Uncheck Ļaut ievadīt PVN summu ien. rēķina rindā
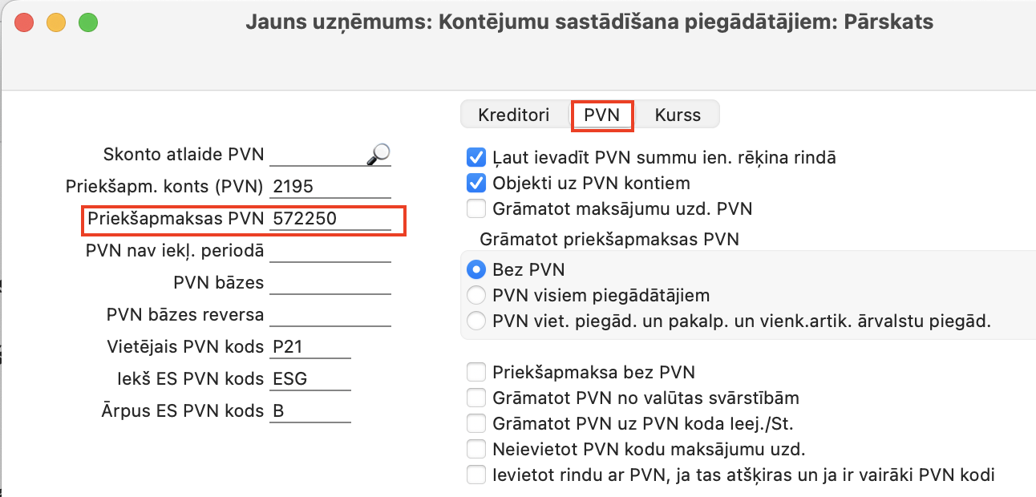1036x497 pixels. (476, 157)
